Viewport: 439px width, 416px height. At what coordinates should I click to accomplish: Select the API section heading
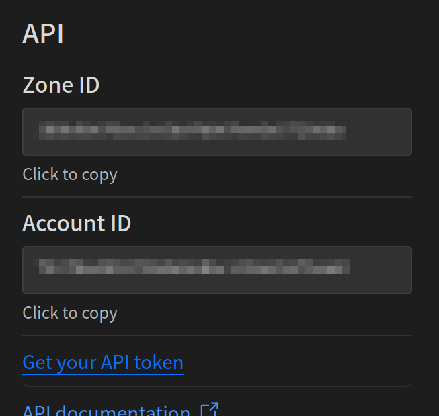pos(43,34)
